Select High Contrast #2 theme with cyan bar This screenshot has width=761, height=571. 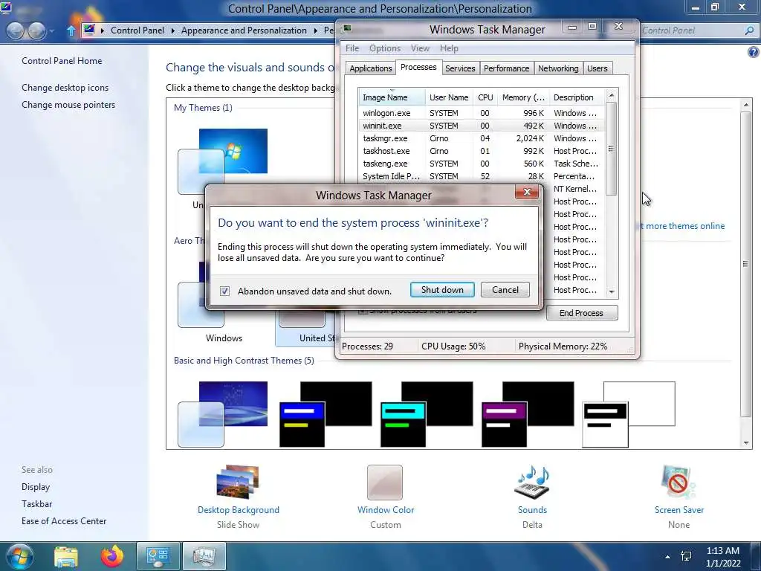[x=427, y=413]
